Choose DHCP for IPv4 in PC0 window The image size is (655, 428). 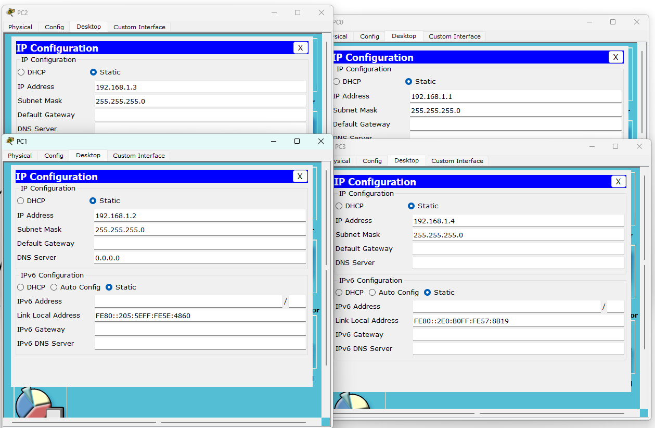click(337, 82)
